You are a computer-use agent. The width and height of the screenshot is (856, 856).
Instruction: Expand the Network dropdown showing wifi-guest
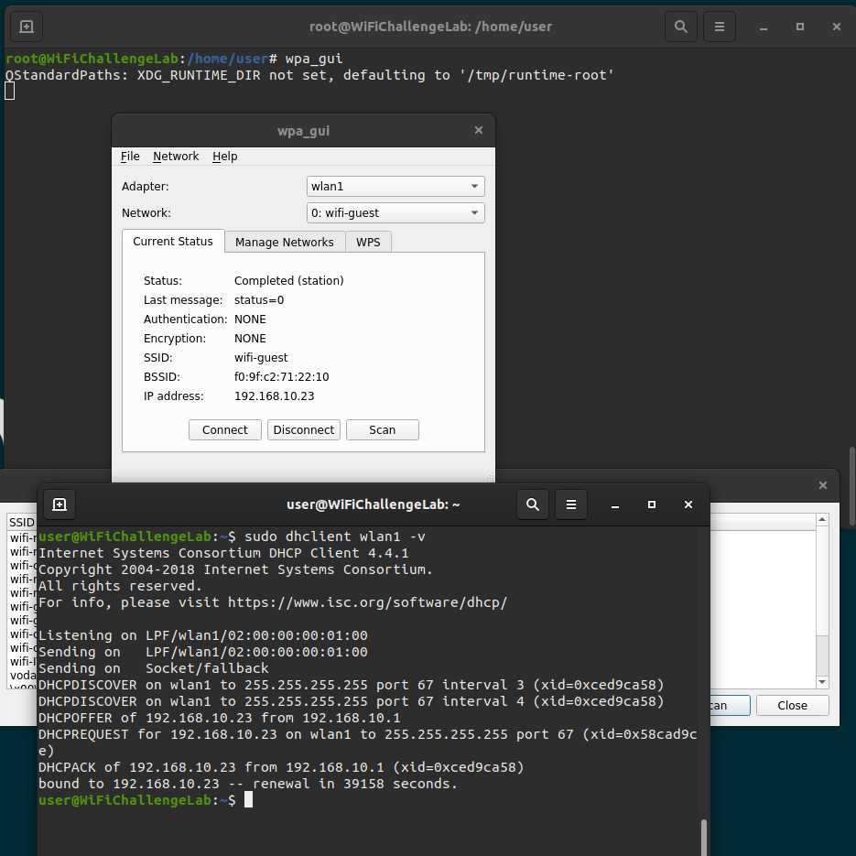pos(395,213)
